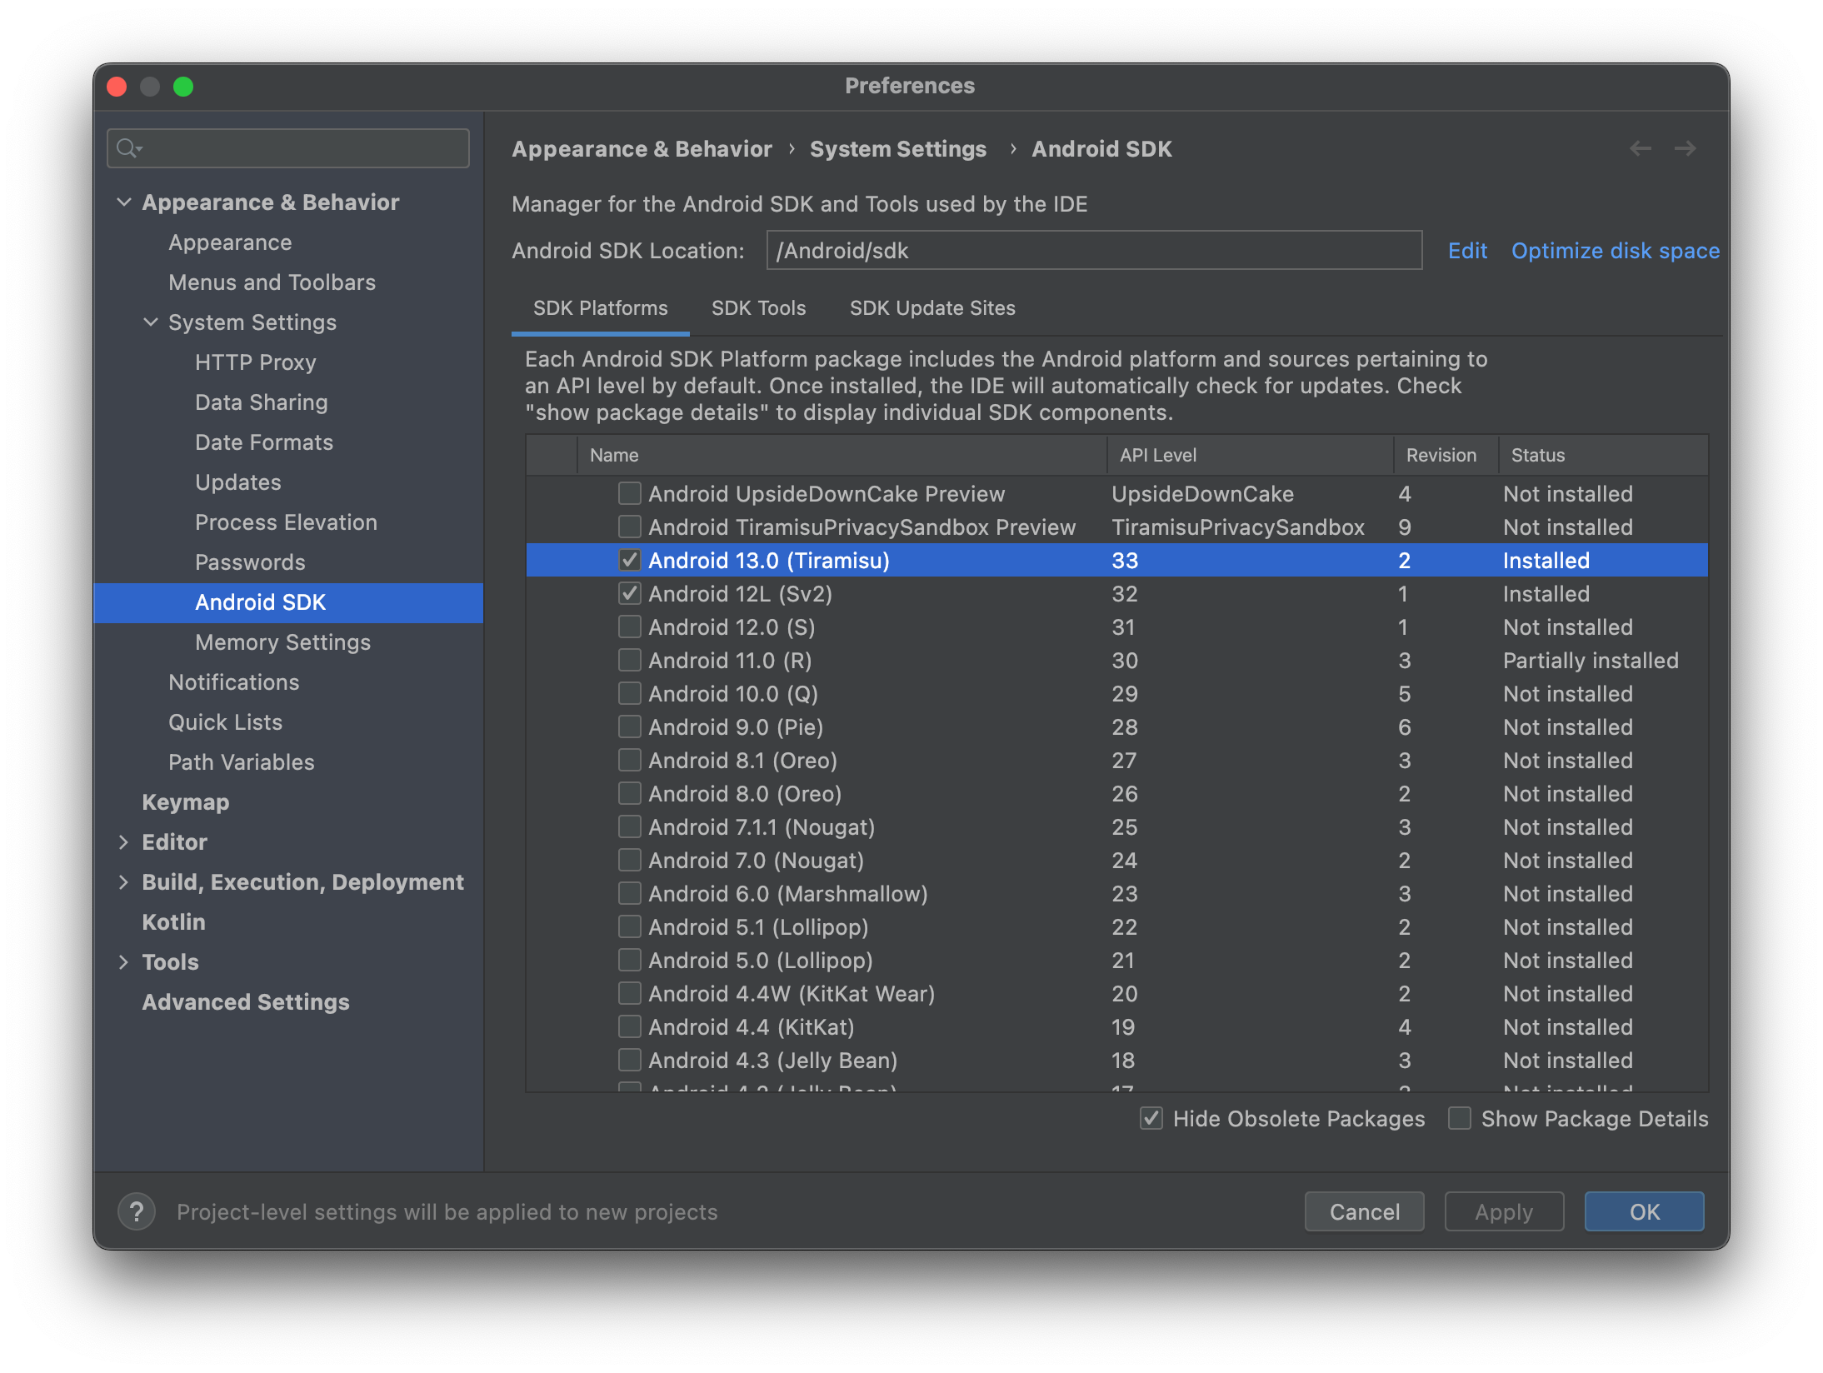Collapse the System Settings section
The image size is (1823, 1373).
(151, 322)
